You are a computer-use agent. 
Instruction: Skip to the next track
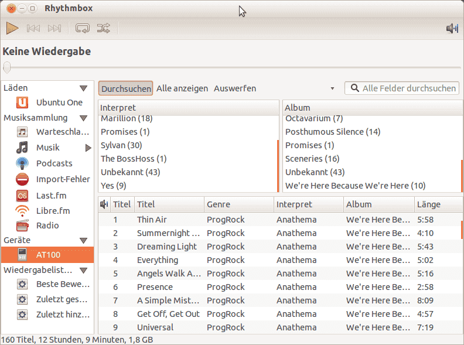point(54,28)
